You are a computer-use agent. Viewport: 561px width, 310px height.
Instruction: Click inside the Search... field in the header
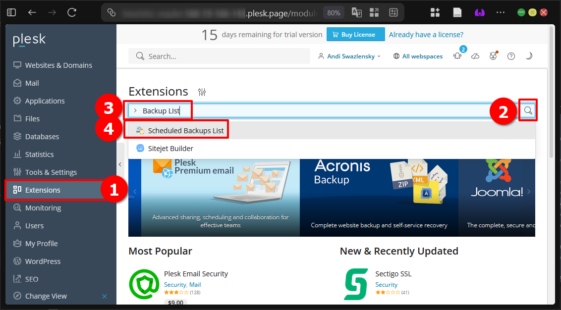click(x=219, y=56)
